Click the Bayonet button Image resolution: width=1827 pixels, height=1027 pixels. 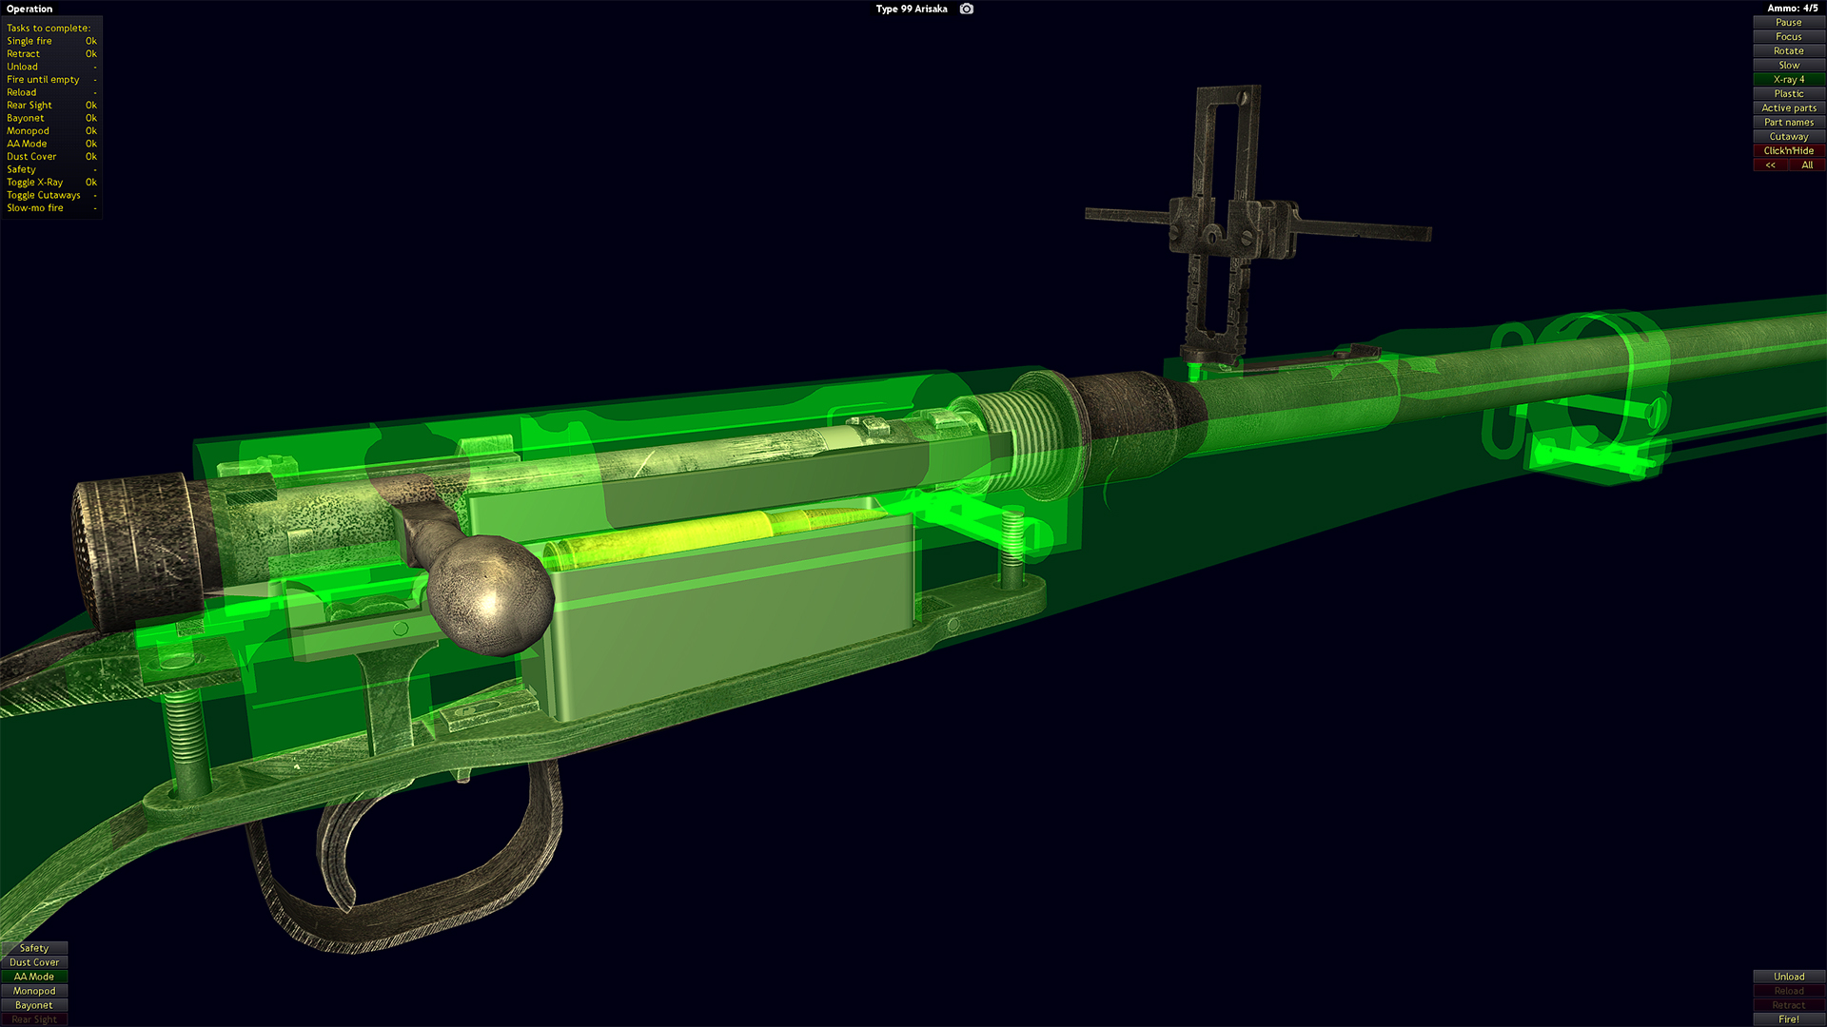pos(34,1005)
